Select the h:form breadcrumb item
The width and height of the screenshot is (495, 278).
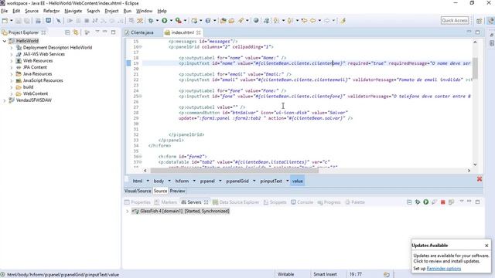pyautogui.click(x=182, y=181)
